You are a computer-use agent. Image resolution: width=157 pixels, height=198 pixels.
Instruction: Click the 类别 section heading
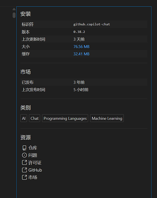[26, 108]
